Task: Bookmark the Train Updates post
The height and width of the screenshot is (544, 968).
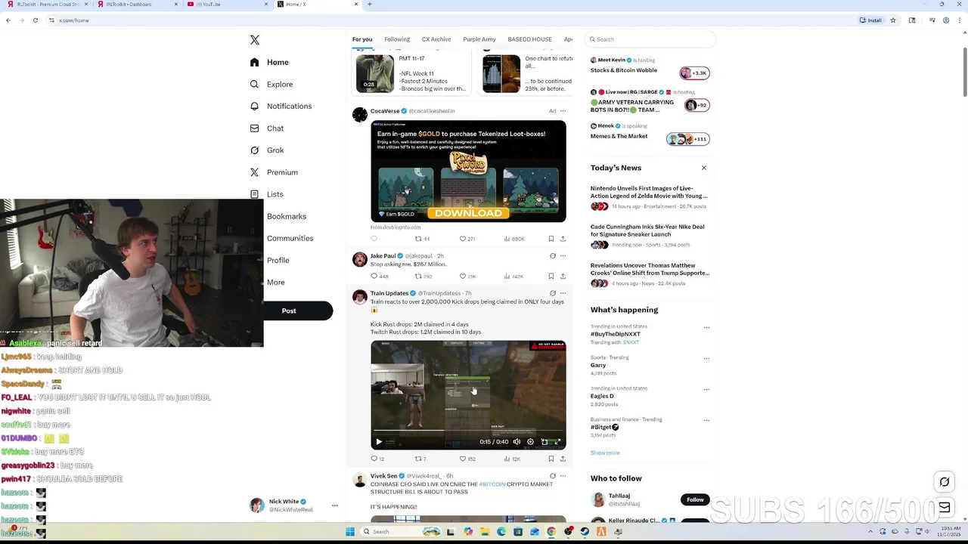Action: [551, 459]
